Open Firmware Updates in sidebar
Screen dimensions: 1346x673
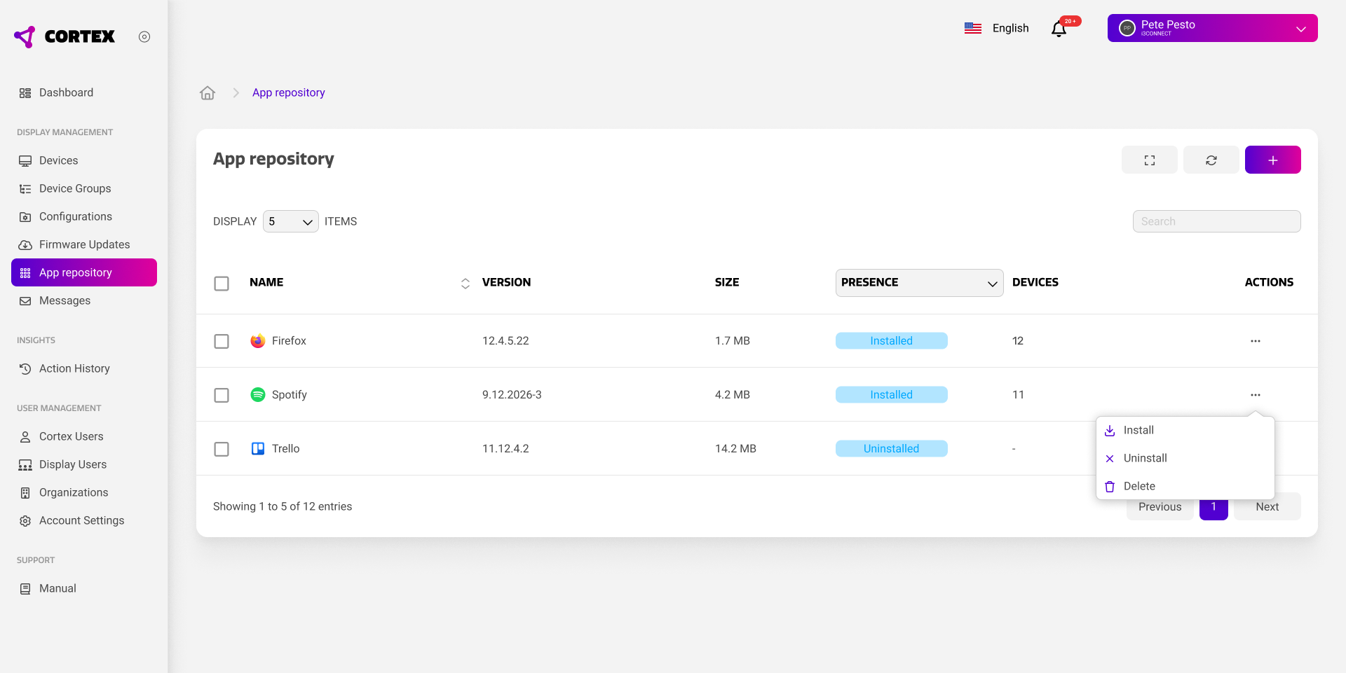[84, 244]
